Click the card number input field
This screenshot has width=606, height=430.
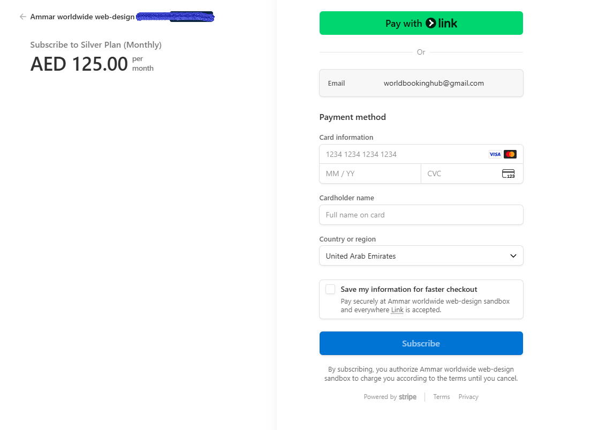point(402,154)
